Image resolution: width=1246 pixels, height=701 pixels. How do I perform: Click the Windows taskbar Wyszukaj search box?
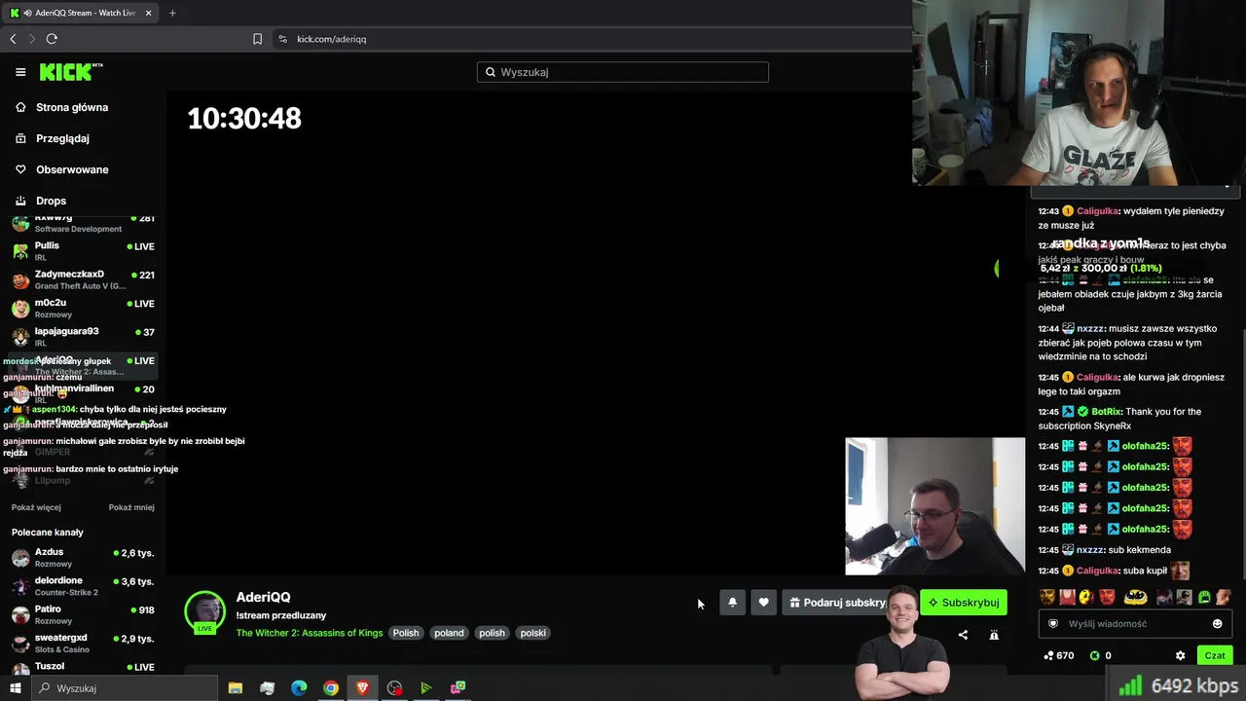125,688
